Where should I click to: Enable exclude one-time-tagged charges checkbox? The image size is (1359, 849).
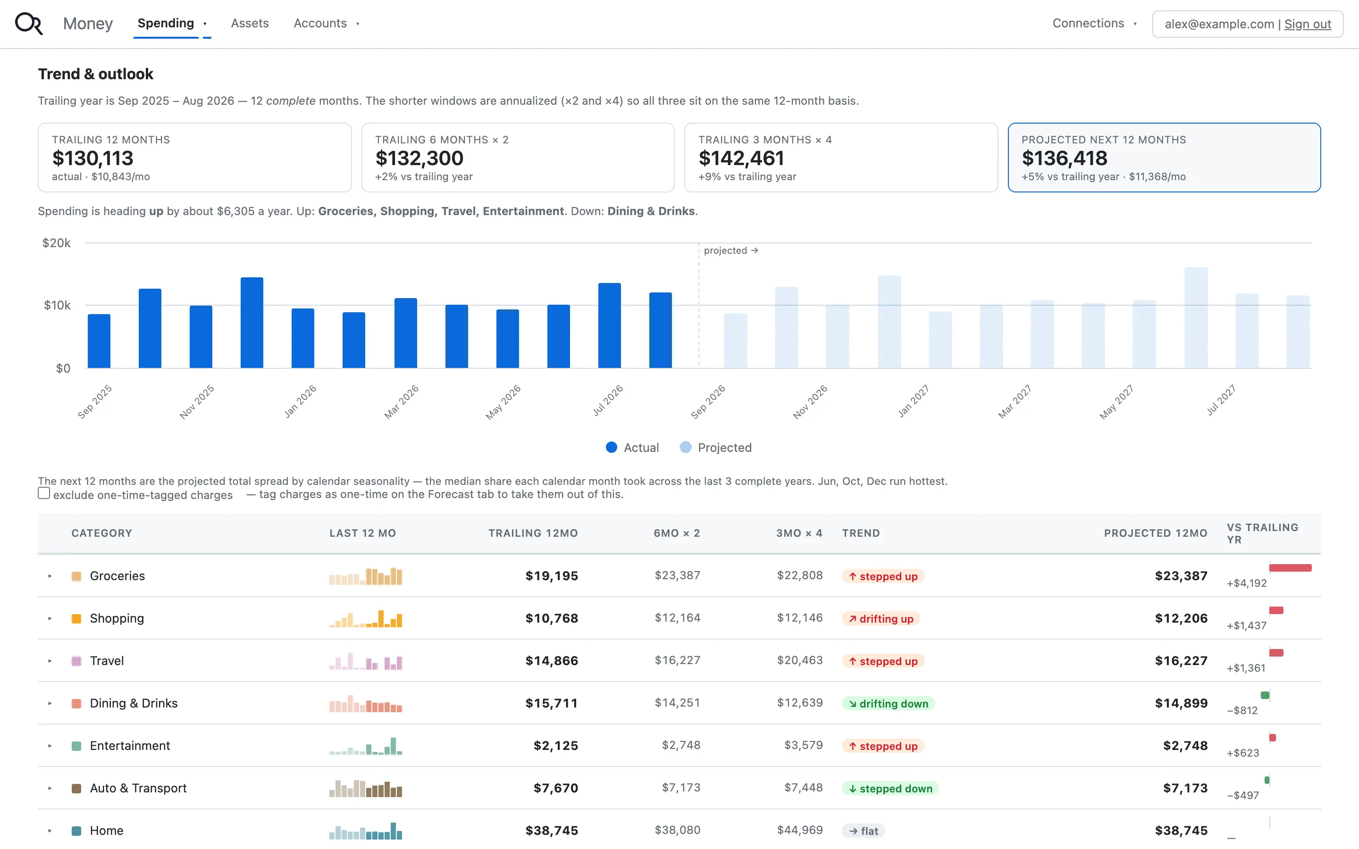click(44, 493)
